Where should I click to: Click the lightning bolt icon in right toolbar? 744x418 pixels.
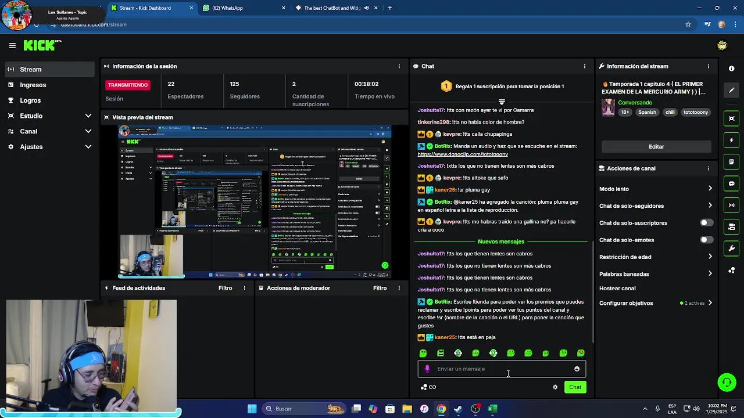point(731,140)
